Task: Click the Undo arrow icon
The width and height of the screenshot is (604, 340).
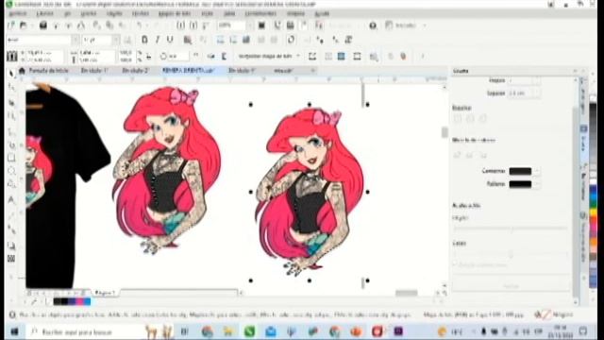Action: click(x=140, y=25)
